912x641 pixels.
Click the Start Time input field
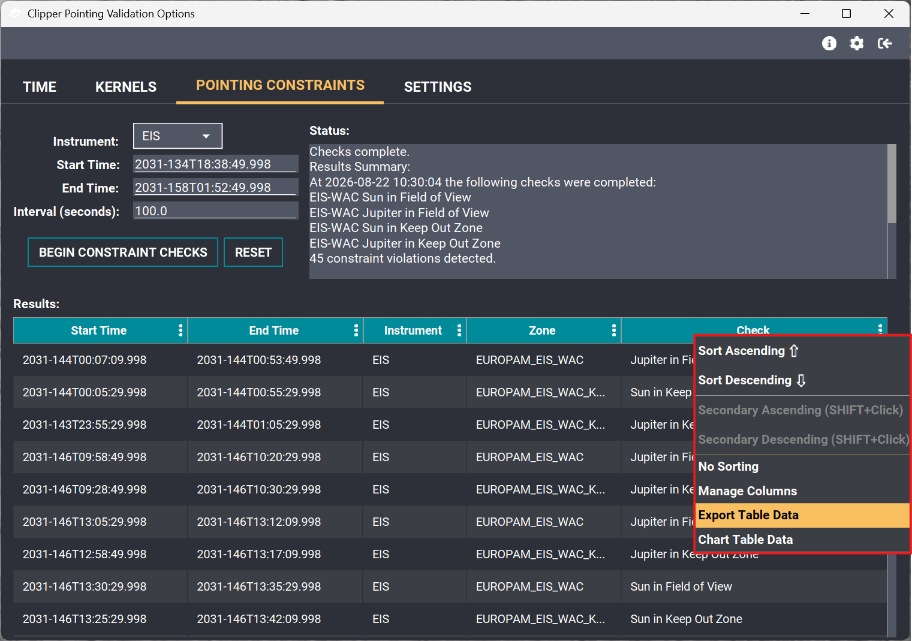click(215, 164)
